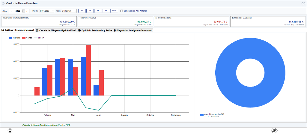Select the 1T quarter button
Screen dimensions: 307x134
click(x=82, y=11)
